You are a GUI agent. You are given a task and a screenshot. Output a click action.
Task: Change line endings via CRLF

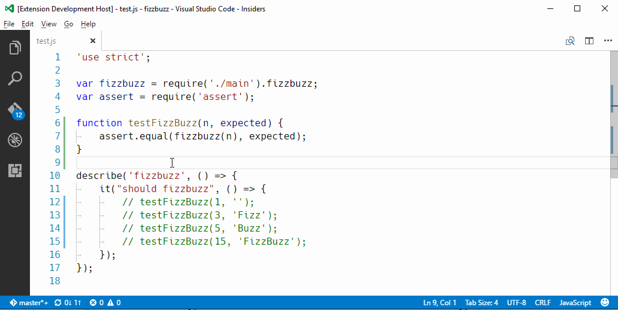click(543, 302)
